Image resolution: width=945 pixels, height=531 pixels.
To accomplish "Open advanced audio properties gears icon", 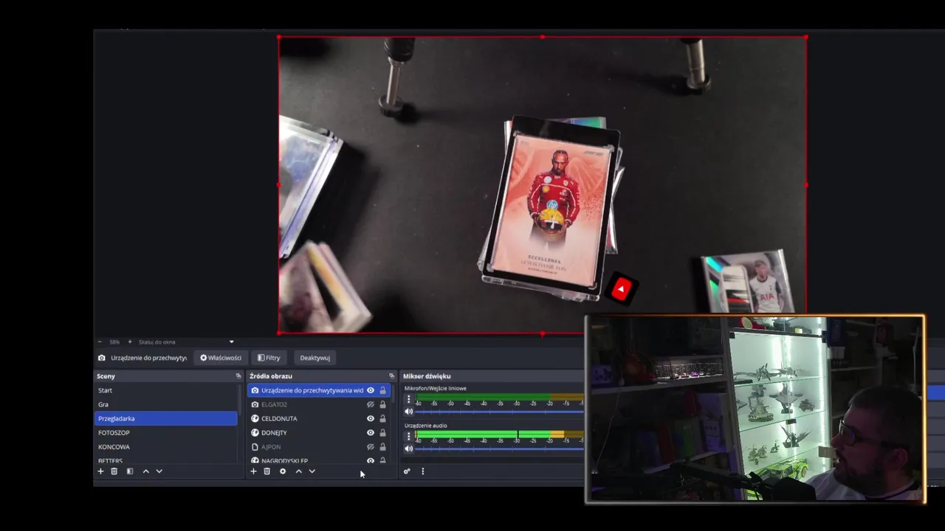I will click(406, 471).
